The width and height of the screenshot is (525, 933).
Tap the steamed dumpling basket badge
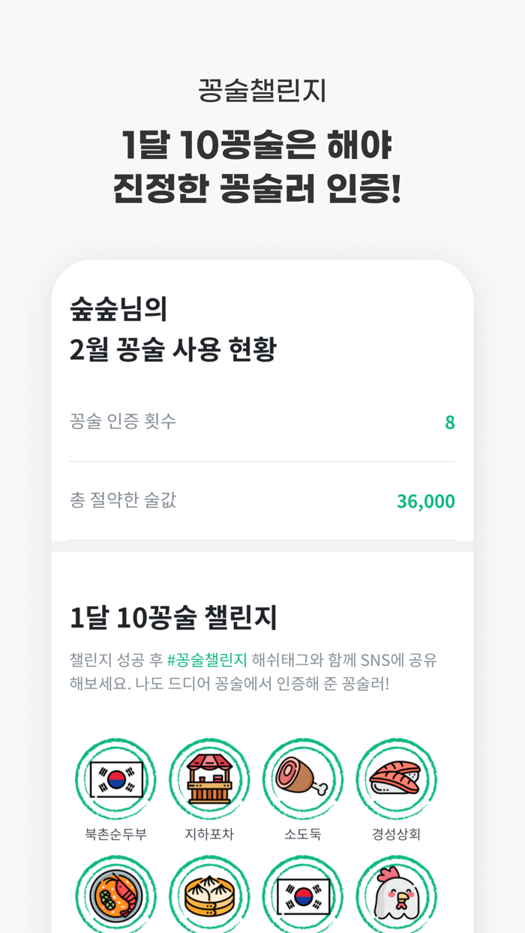[x=209, y=896]
